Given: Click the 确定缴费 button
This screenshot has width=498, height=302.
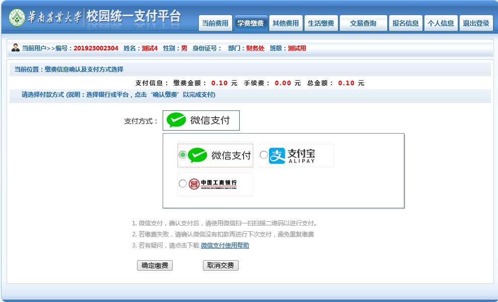Looking at the screenshot, I should click(x=155, y=265).
